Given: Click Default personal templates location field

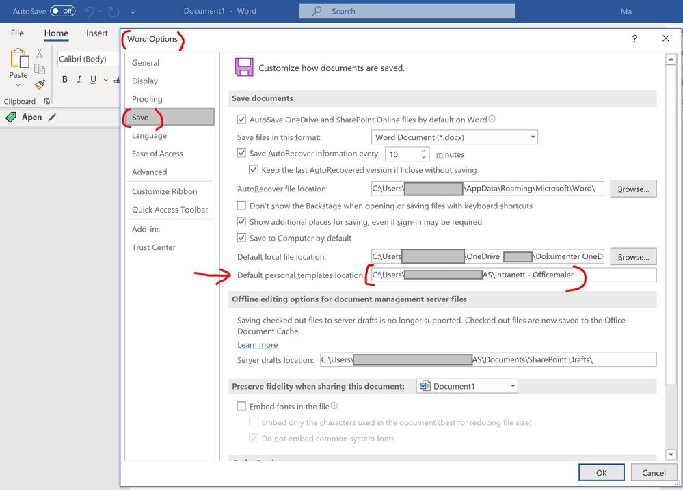Looking at the screenshot, I should point(513,275).
